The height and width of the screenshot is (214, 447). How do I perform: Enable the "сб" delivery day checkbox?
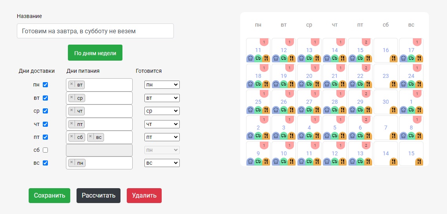45,150
